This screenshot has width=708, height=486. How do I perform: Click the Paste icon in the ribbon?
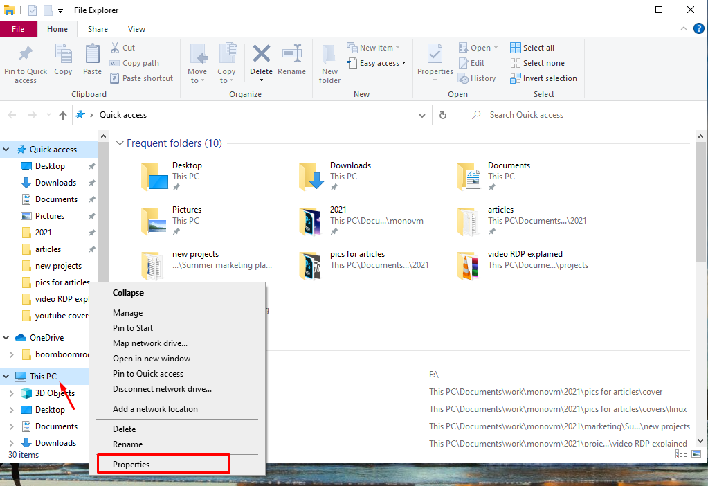[x=92, y=55]
